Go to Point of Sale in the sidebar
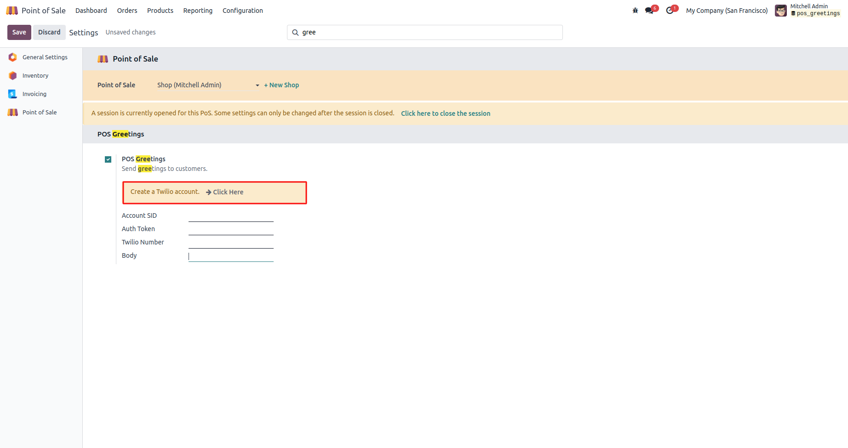Viewport: 848px width, 448px height. point(40,112)
